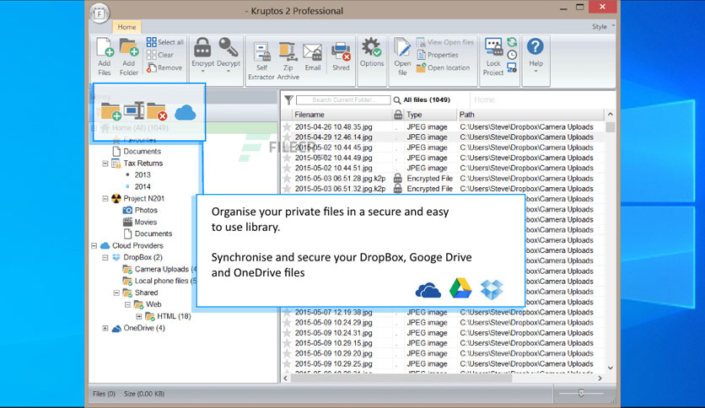Click the Add Files icon
Image resolution: width=705 pixels, height=408 pixels.
105,48
